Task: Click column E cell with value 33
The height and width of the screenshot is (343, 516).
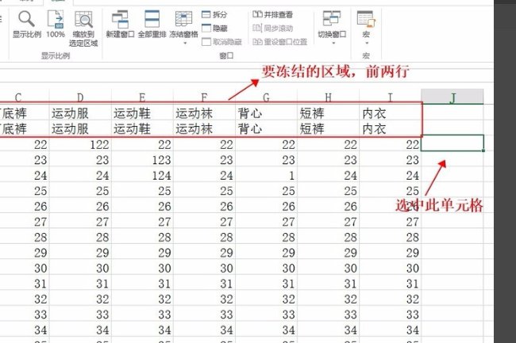Action: click(142, 314)
